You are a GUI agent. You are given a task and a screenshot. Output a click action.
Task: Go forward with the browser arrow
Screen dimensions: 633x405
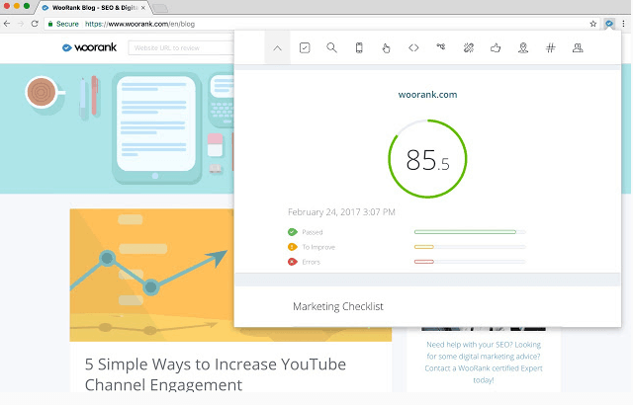point(21,24)
